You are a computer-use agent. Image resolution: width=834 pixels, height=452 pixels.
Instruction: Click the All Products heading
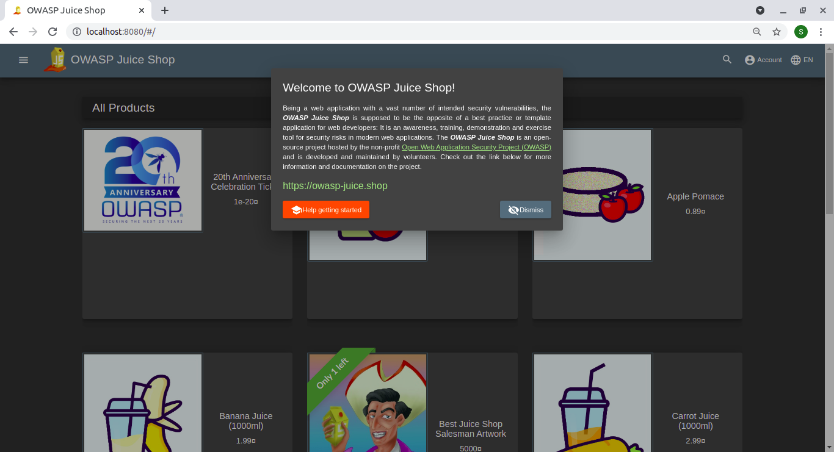(x=123, y=108)
